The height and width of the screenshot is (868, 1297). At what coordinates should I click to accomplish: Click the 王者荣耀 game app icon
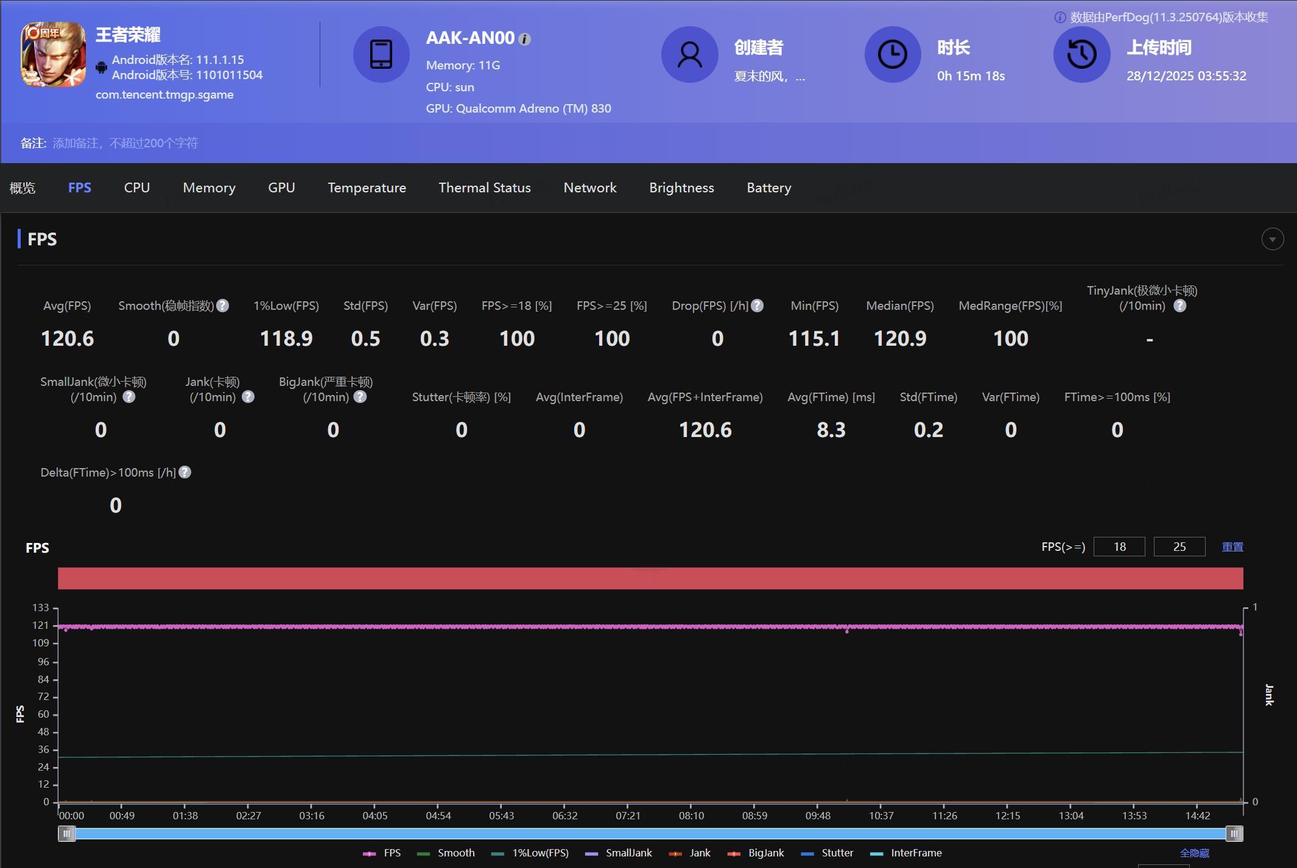click(54, 55)
